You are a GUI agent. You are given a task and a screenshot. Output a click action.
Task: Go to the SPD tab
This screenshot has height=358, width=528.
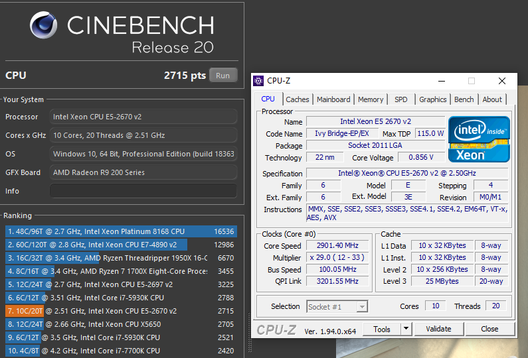401,99
